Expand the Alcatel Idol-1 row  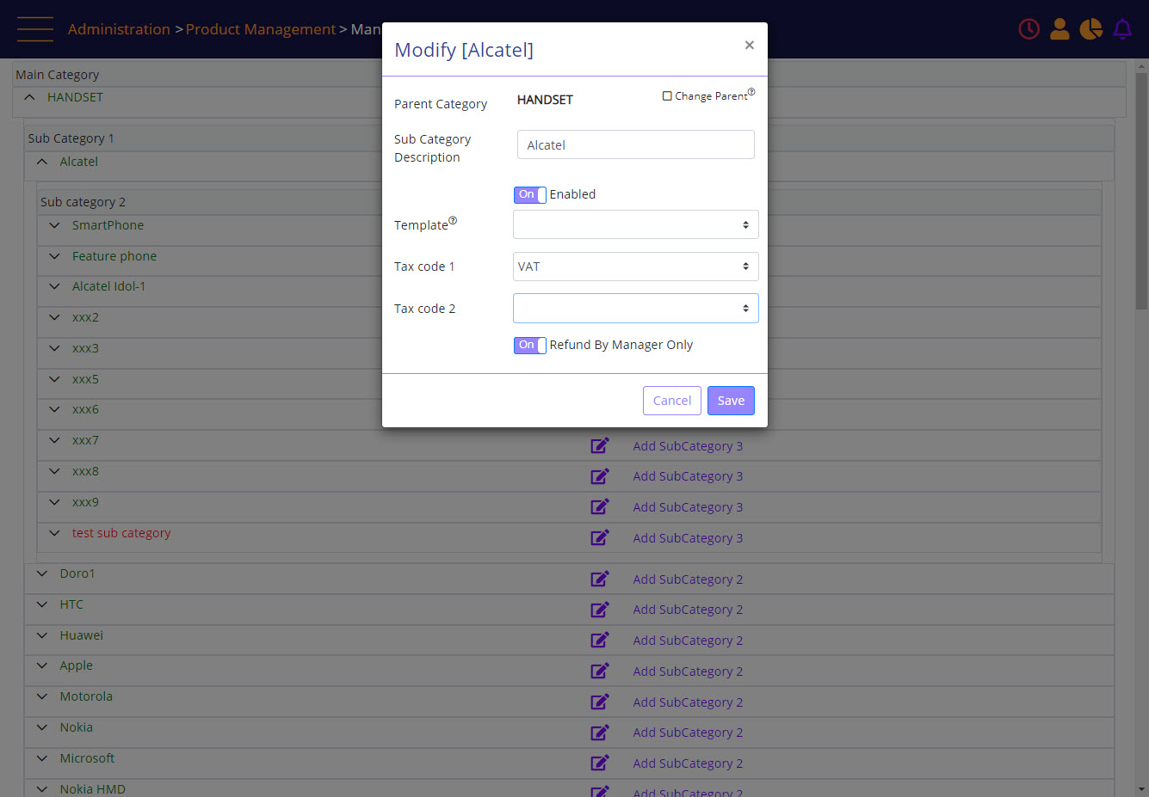pos(54,286)
